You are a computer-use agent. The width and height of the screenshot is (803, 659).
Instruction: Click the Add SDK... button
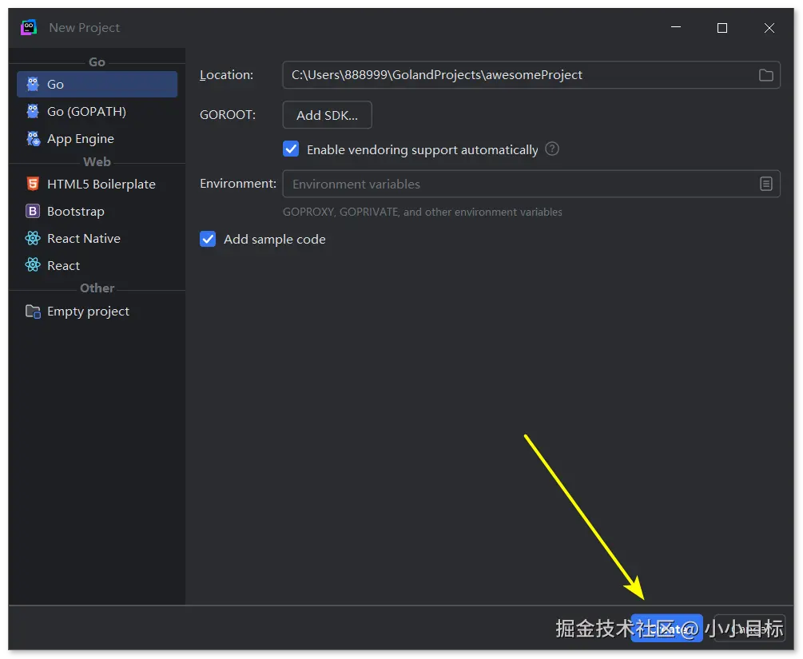[x=328, y=115]
